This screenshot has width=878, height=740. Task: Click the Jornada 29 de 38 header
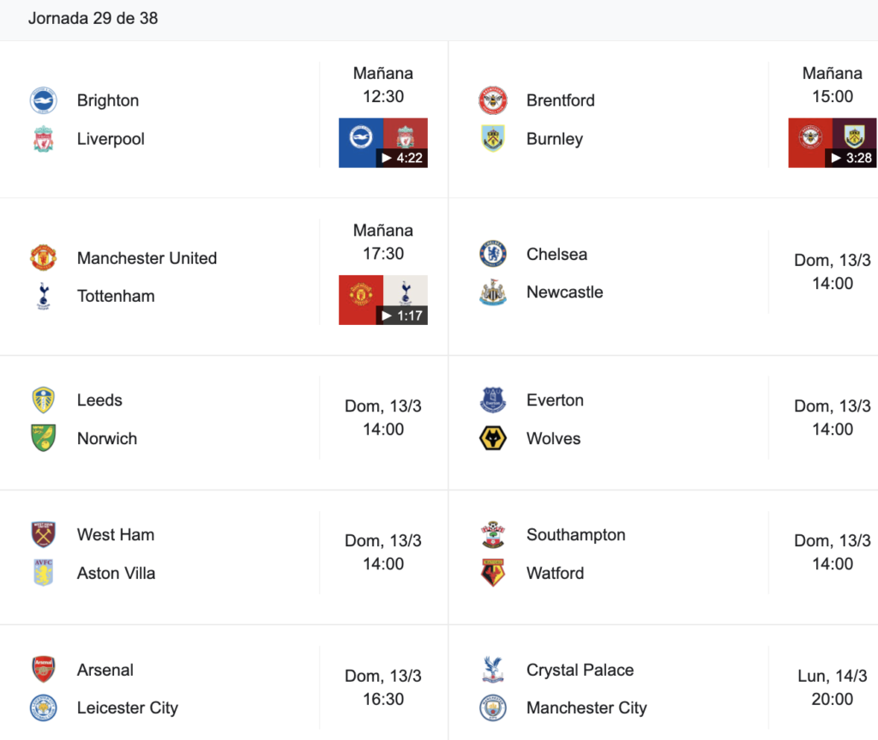click(93, 19)
